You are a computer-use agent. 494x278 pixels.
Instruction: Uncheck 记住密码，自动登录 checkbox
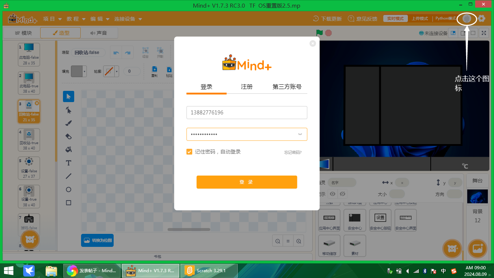pyautogui.click(x=189, y=152)
